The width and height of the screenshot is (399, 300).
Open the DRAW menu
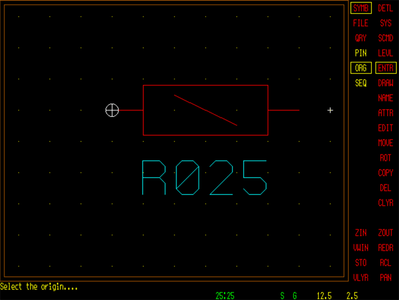click(x=385, y=83)
